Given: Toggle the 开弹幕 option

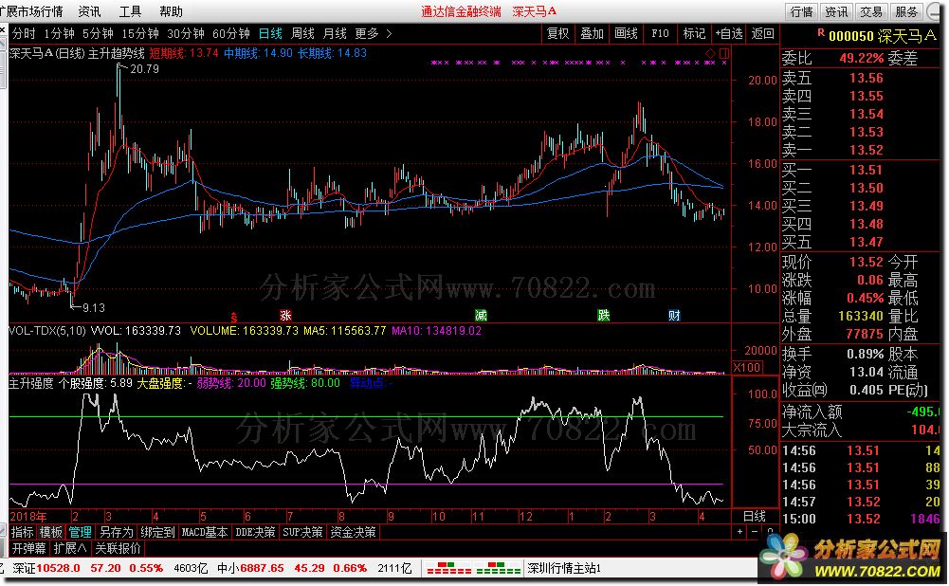Looking at the screenshot, I should click(x=29, y=548).
